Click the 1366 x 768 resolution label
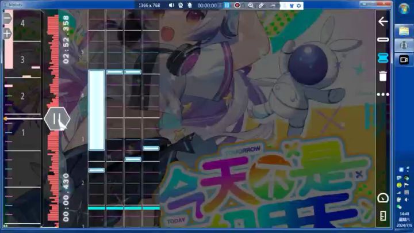414x233 pixels. 149,5
